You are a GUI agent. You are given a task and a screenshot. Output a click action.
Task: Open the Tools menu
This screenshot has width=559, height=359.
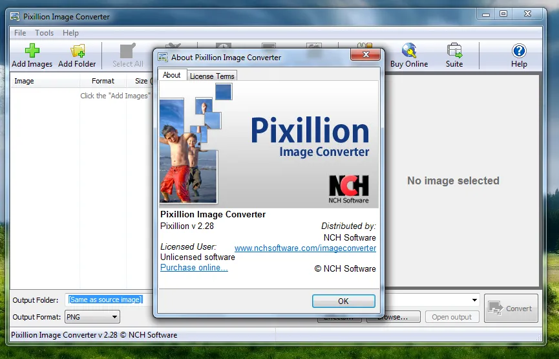tap(44, 33)
